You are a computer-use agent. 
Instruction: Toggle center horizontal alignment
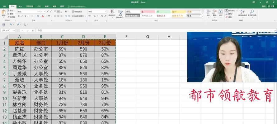click(x=58, y=16)
